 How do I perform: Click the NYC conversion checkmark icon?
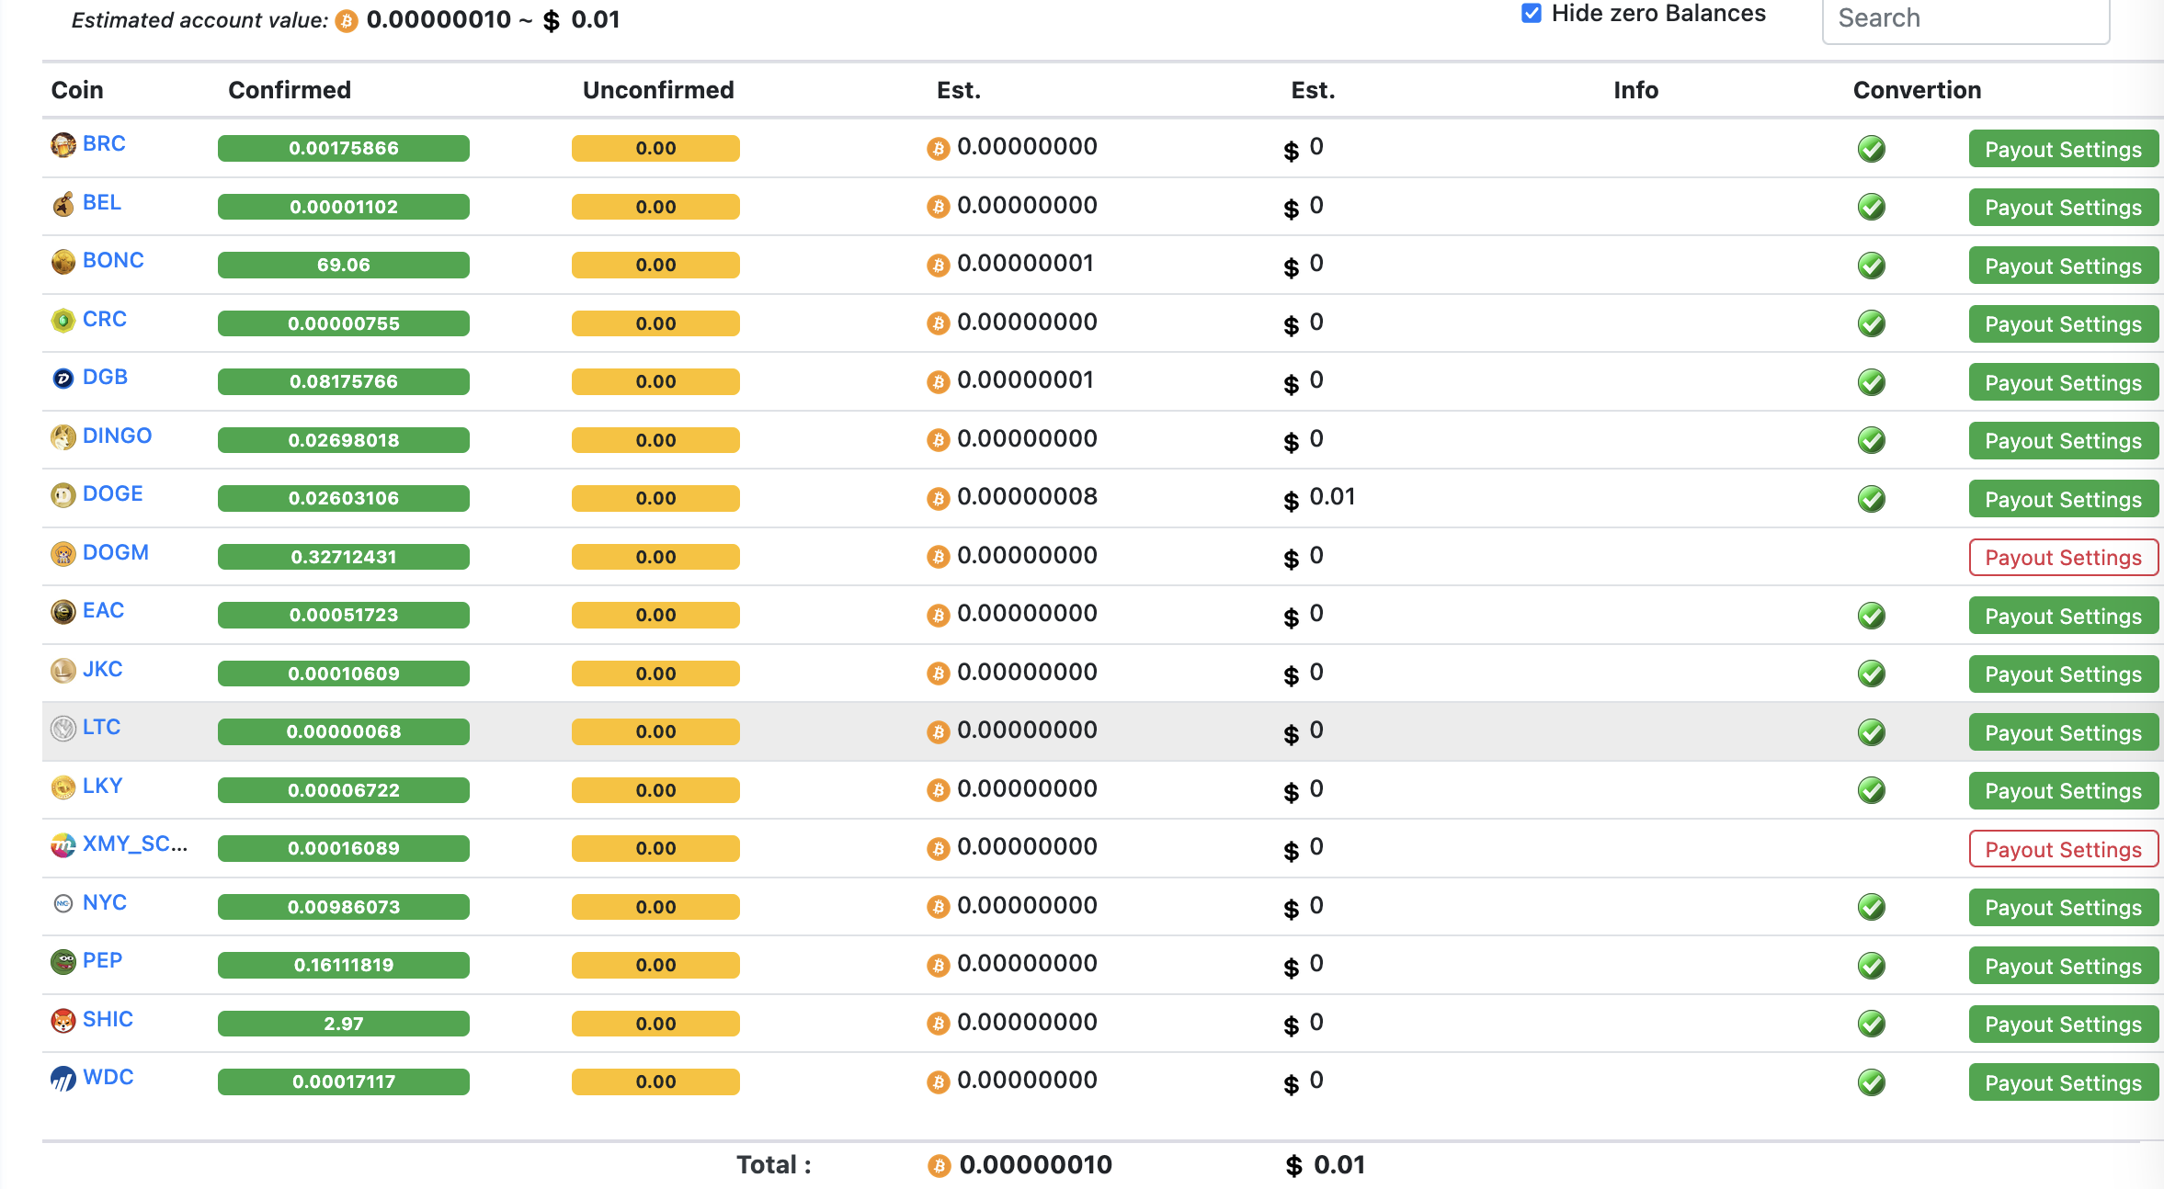click(x=1871, y=907)
